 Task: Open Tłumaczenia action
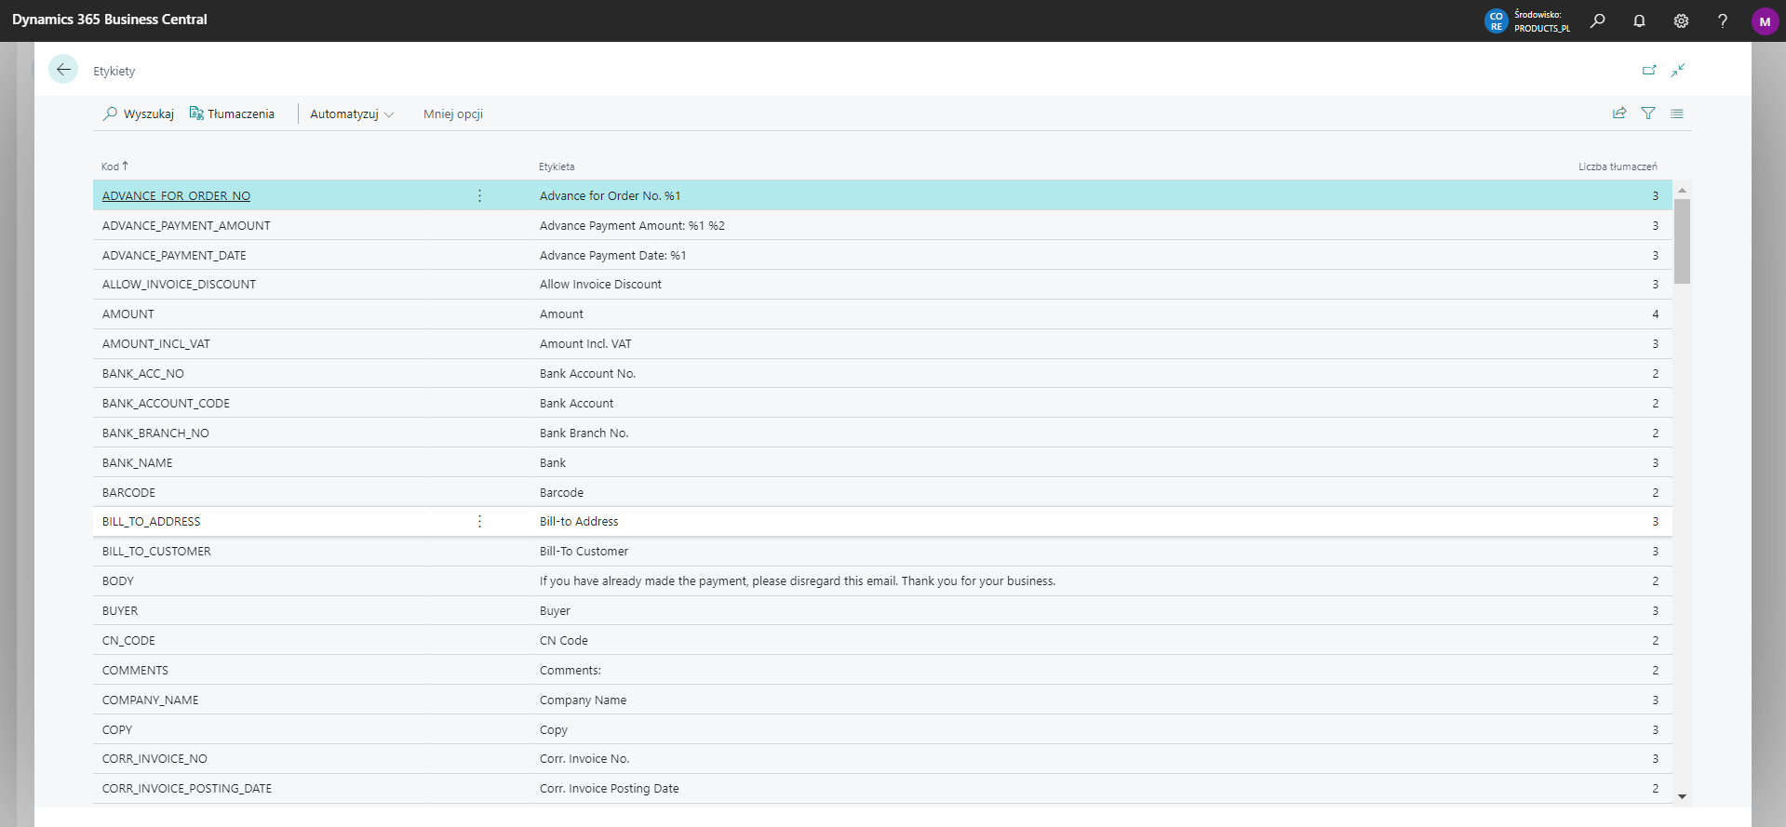(x=232, y=114)
